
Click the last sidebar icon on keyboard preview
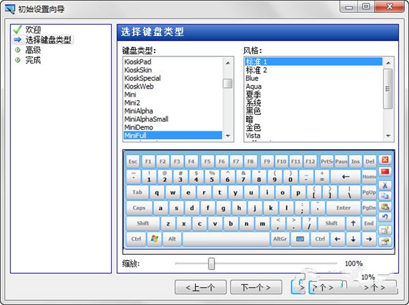[384, 241]
